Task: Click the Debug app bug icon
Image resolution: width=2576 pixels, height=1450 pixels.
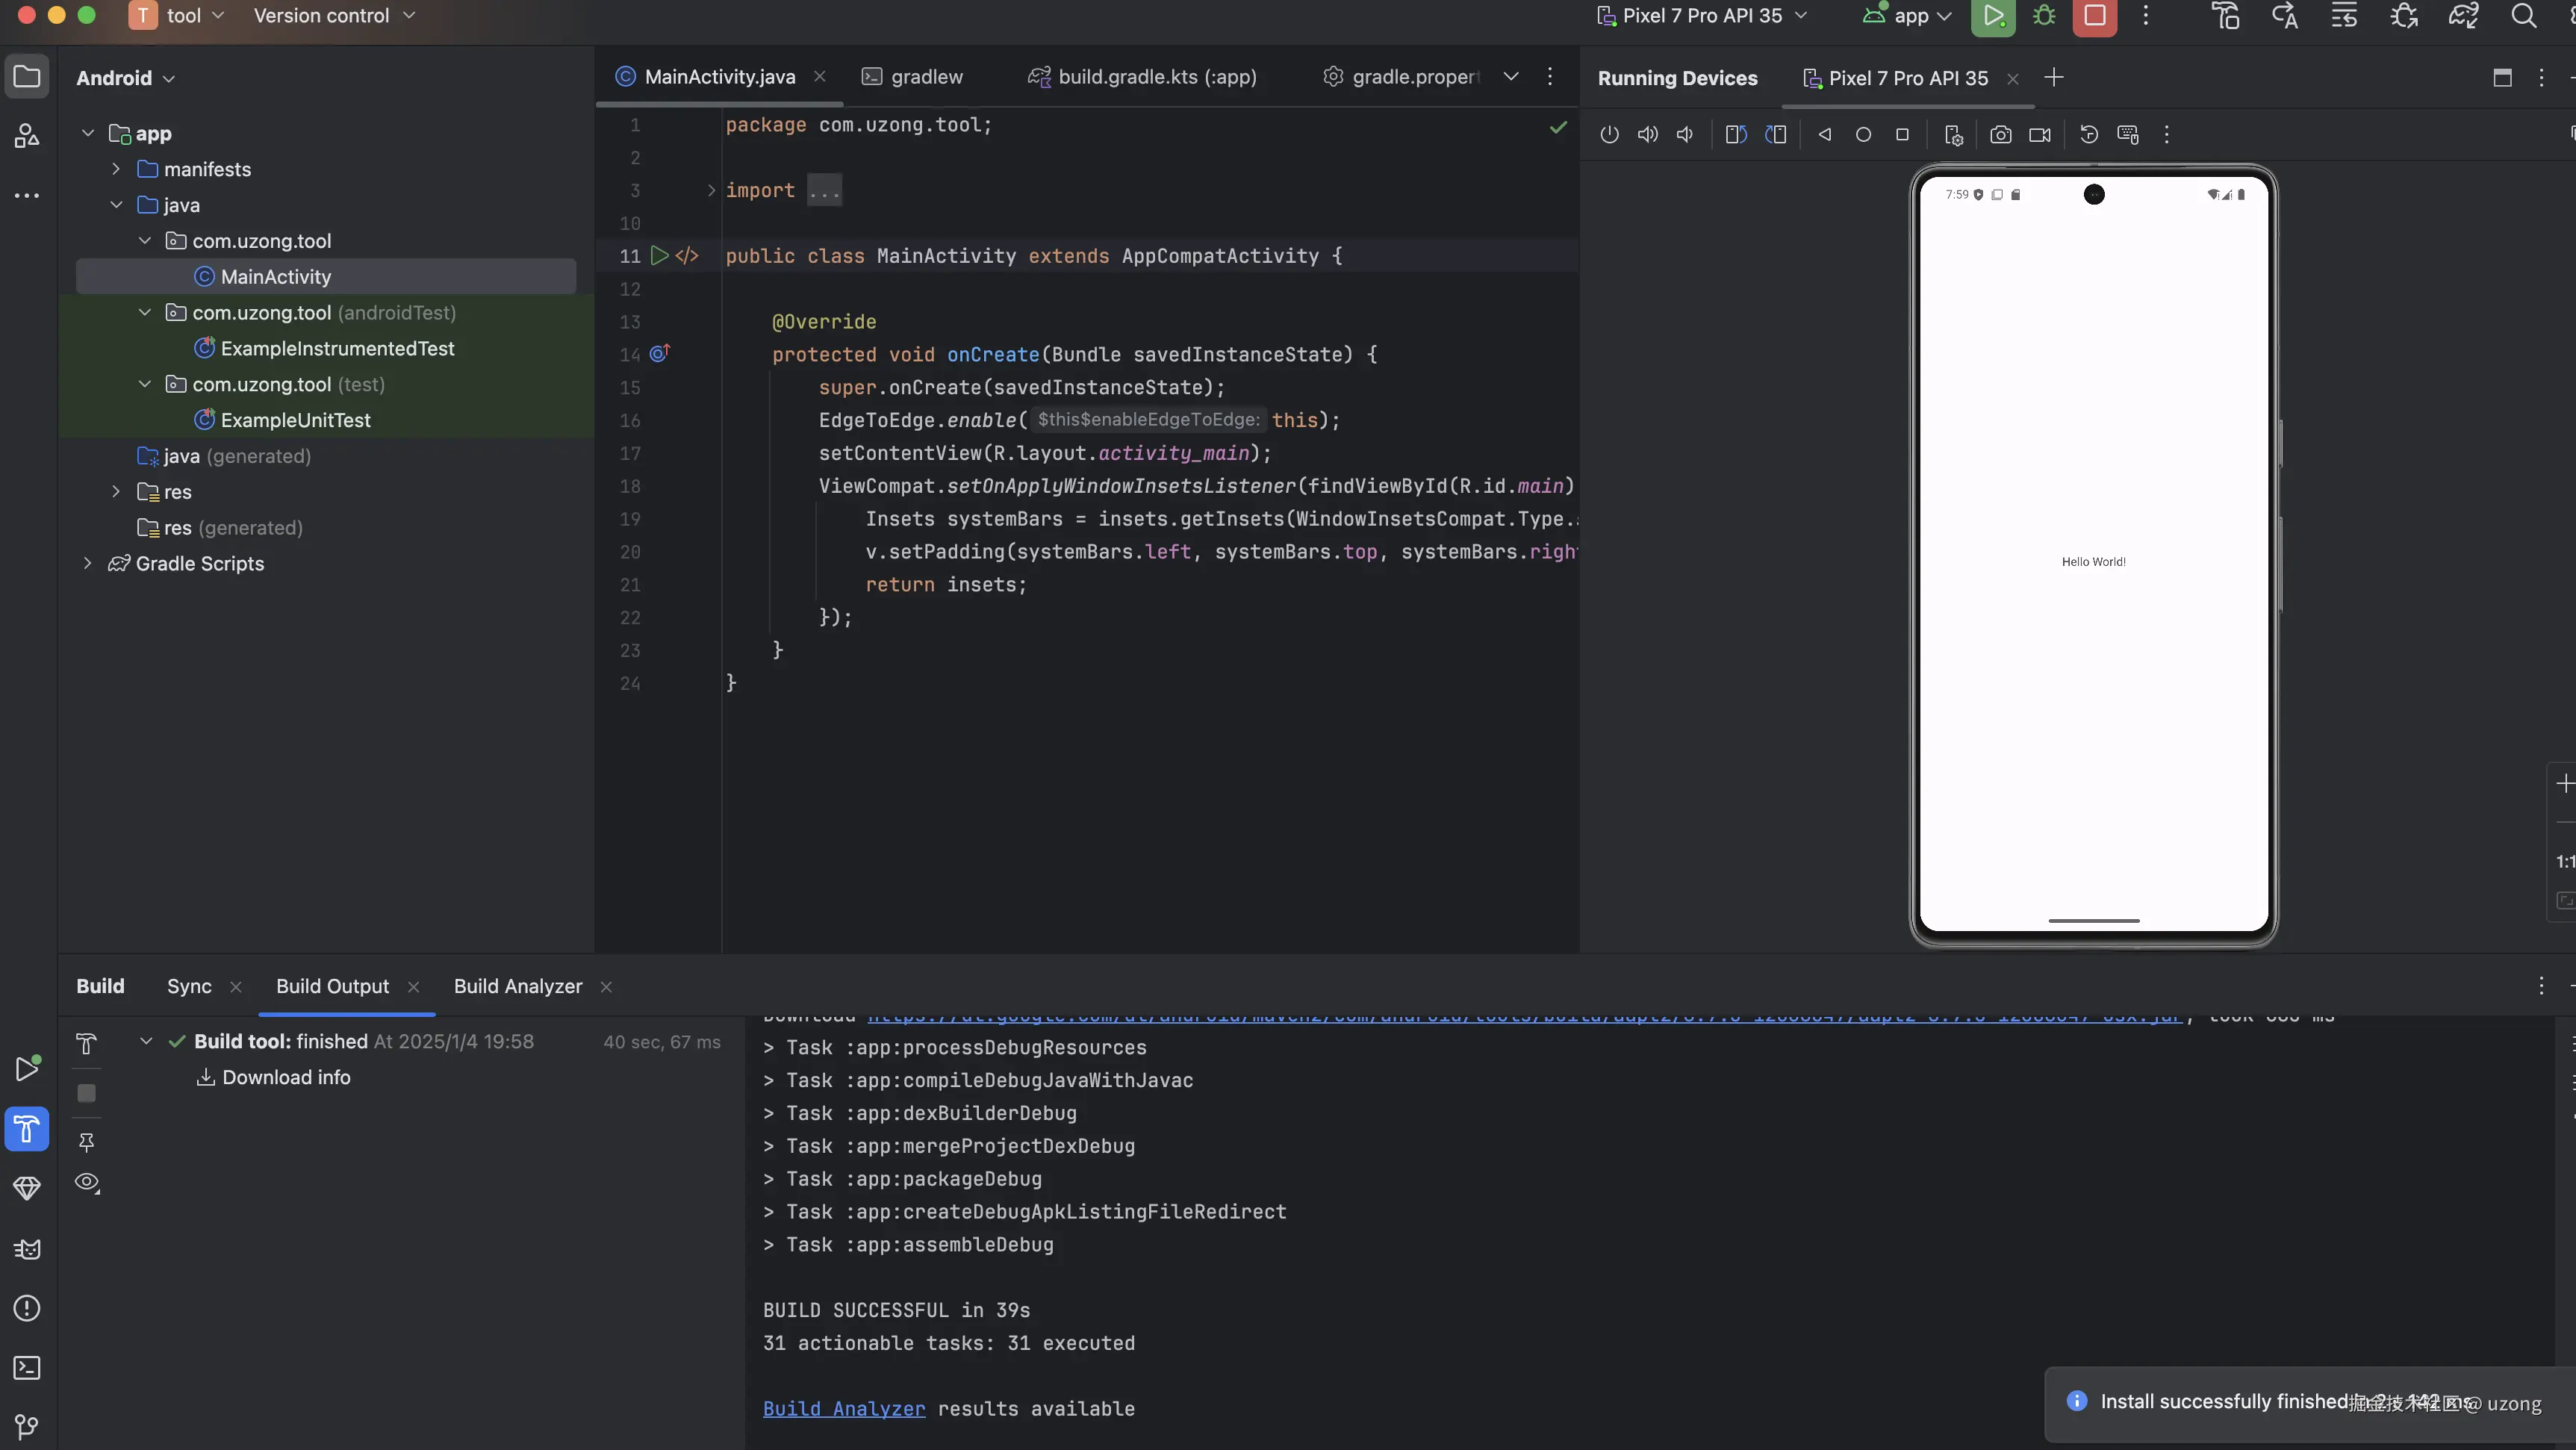Action: [2044, 17]
